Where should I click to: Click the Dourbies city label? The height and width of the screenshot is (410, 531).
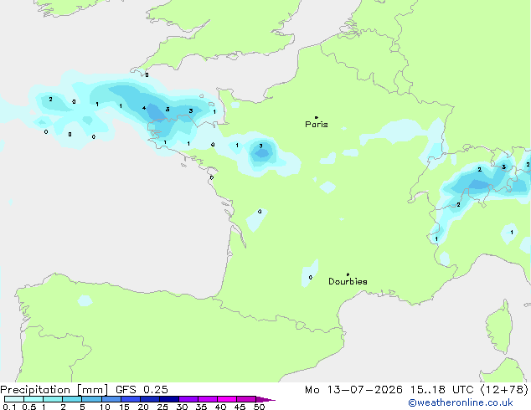[348, 281]
